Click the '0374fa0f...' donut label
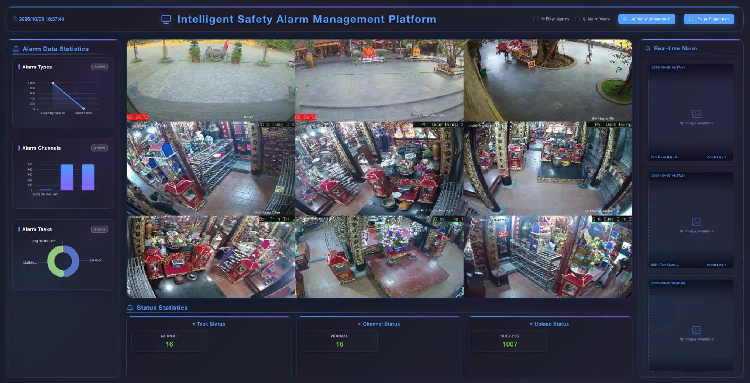This screenshot has width=750, height=383. tap(96, 260)
